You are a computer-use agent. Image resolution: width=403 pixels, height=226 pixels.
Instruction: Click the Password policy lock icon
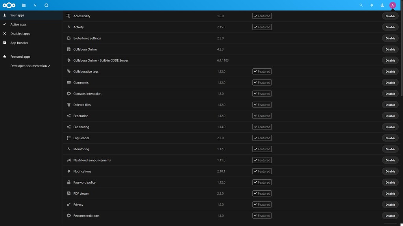(x=69, y=182)
